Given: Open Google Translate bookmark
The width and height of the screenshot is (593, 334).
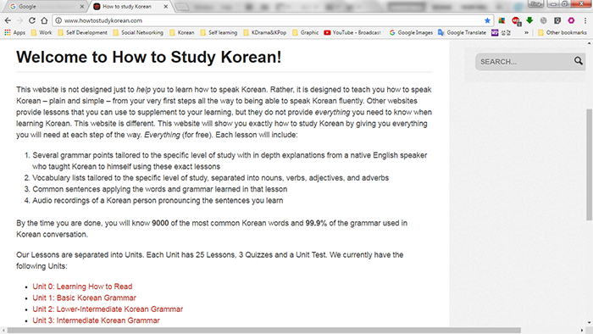Looking at the screenshot, I should coord(462,32).
